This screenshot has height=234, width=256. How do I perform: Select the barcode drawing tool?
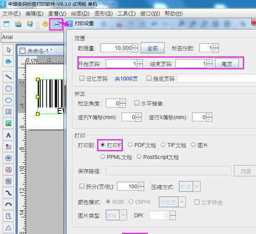[x=8, y=158]
